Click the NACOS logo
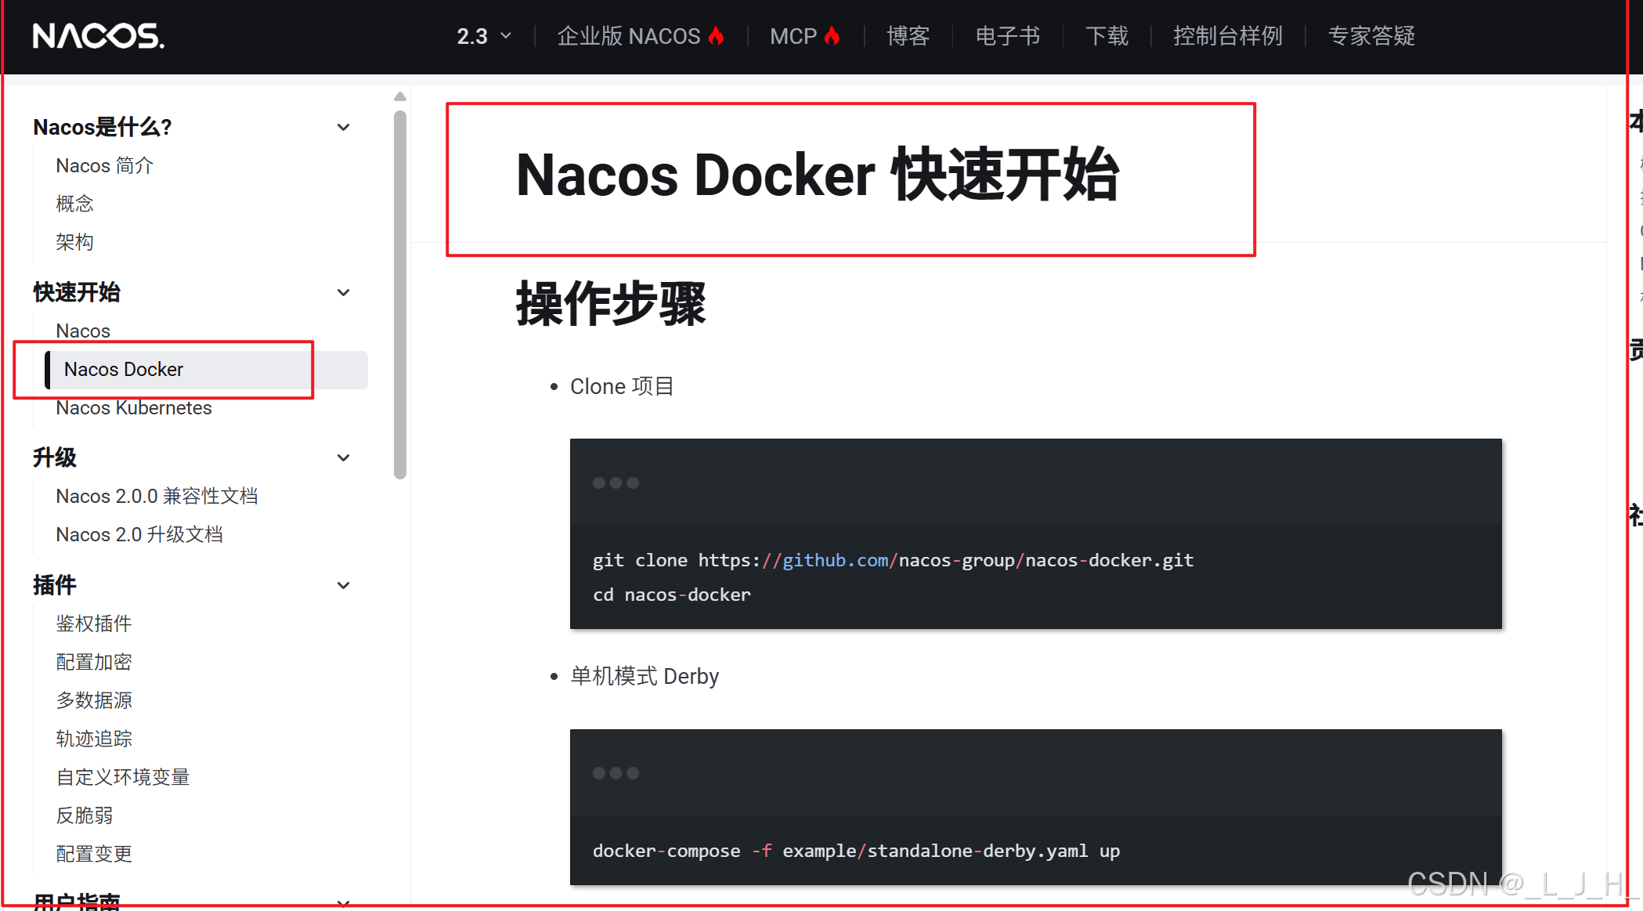The image size is (1643, 911). [x=99, y=36]
